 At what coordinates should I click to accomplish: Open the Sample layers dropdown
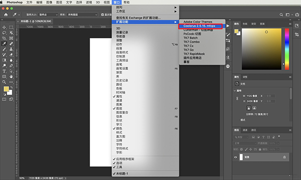[82, 14]
